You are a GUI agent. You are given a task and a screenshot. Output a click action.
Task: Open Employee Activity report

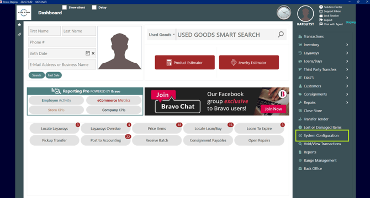56,100
